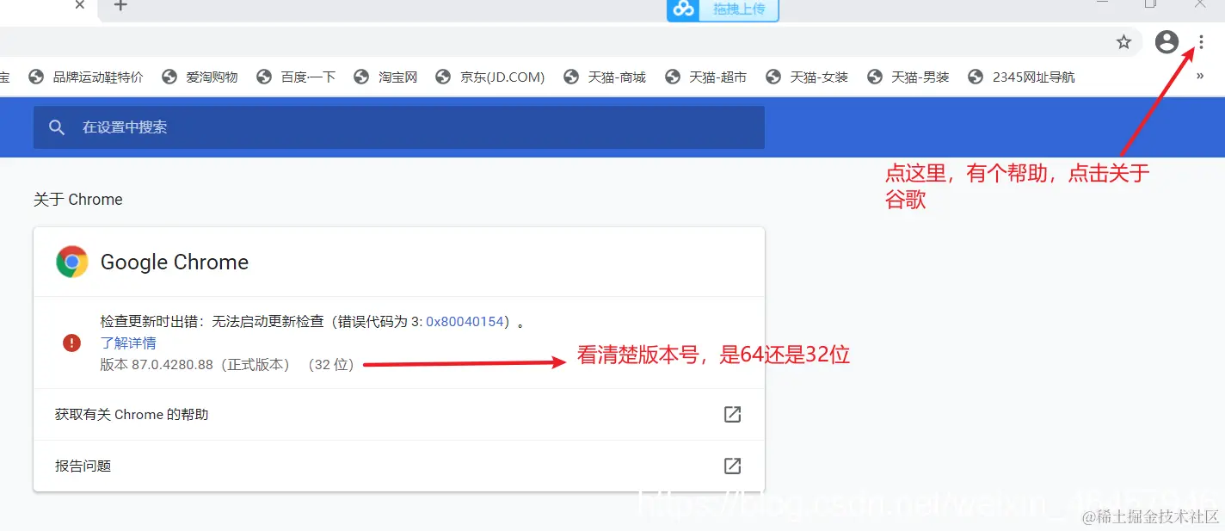1225x531 pixels.
Task: Open the Chrome three-dot menu
Action: 1202,41
